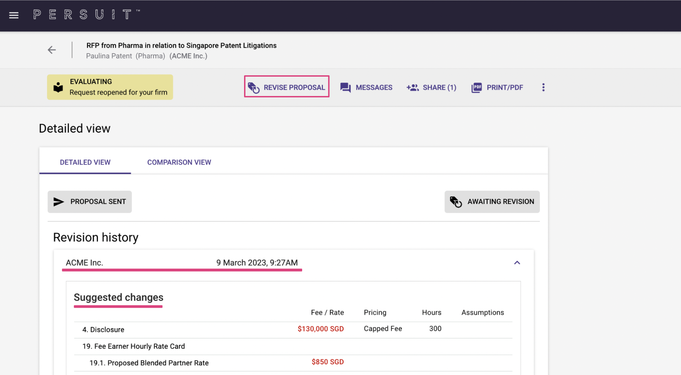This screenshot has height=375, width=681.
Task: Open Messages
Action: coord(366,87)
